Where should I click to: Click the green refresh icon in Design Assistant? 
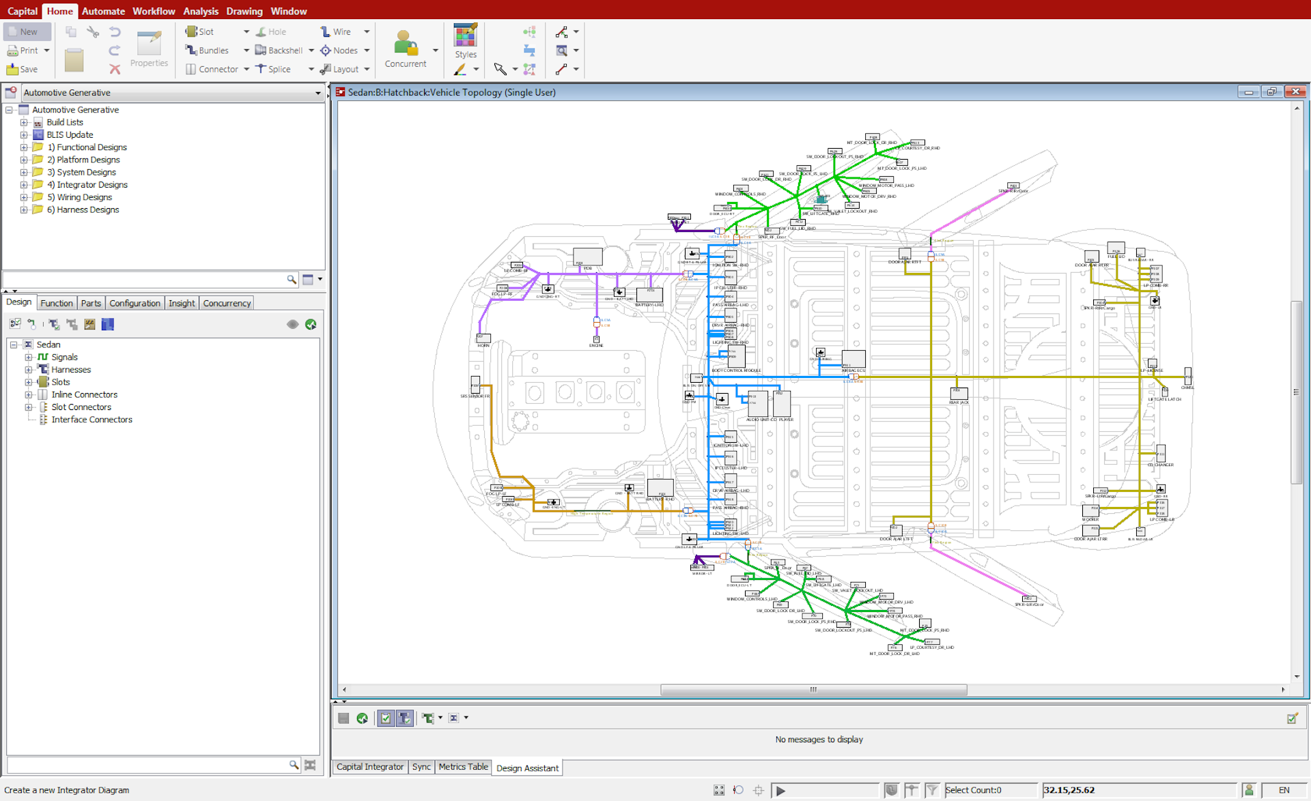click(x=363, y=718)
